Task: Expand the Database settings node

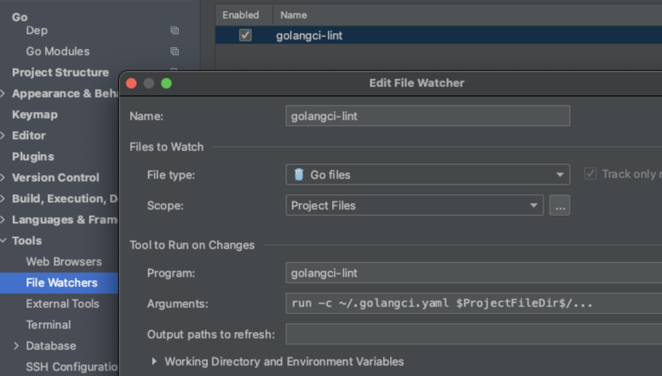Action: (16, 346)
